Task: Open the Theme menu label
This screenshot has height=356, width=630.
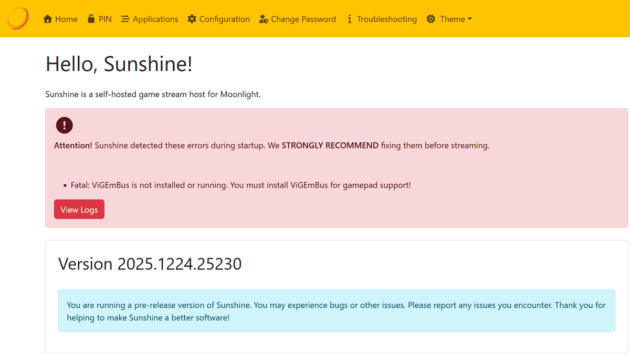Action: click(x=452, y=19)
